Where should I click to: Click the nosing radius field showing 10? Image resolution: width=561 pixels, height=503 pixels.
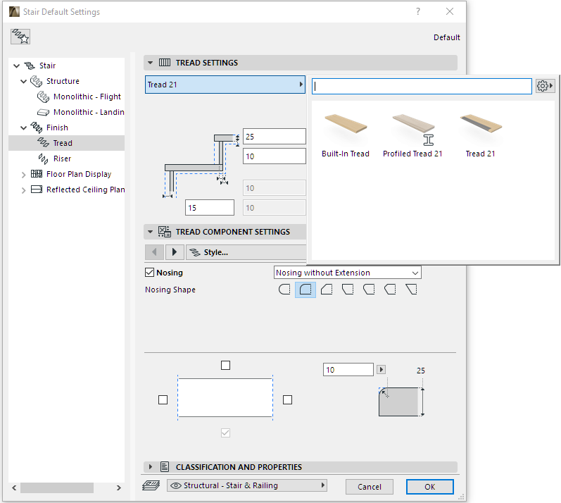tap(348, 369)
